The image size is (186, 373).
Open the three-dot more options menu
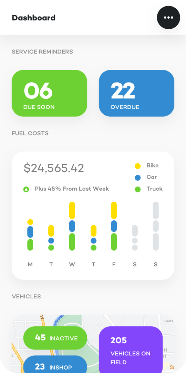[168, 18]
